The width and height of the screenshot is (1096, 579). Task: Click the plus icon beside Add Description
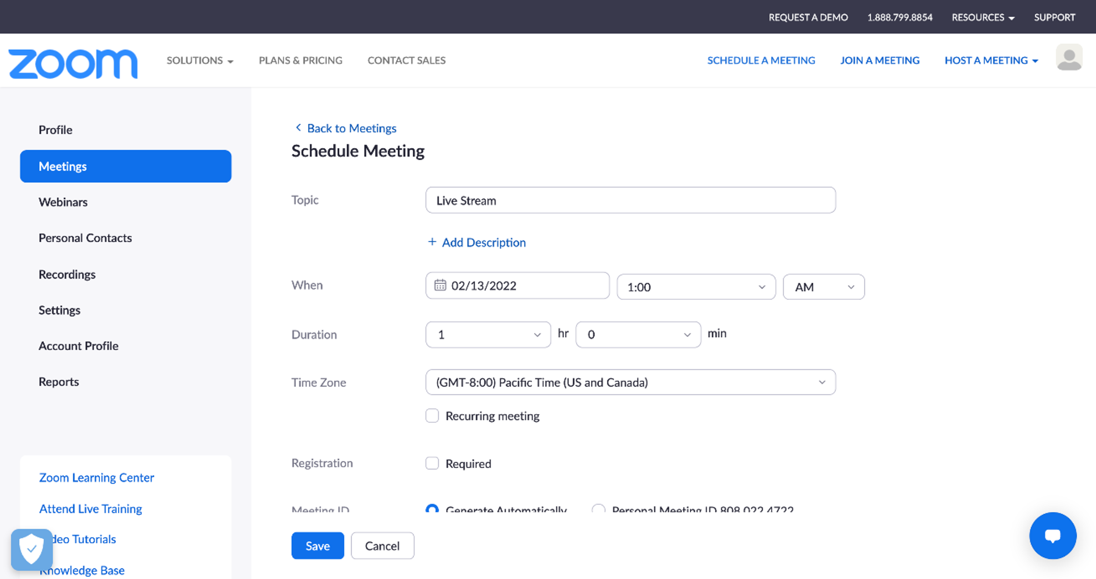pos(432,242)
